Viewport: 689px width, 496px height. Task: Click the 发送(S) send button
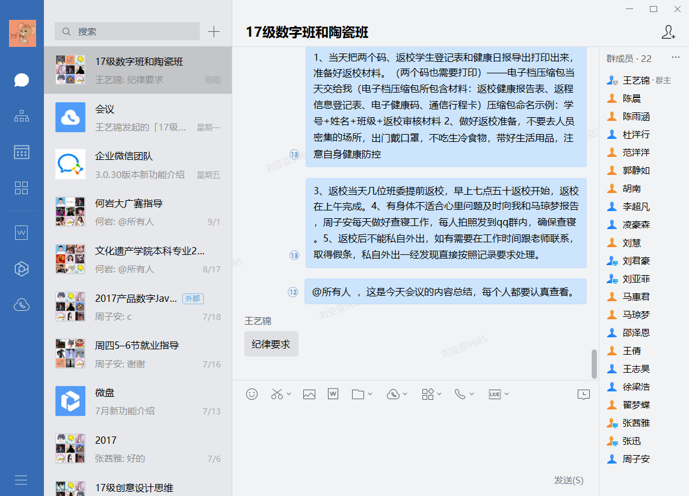click(569, 480)
